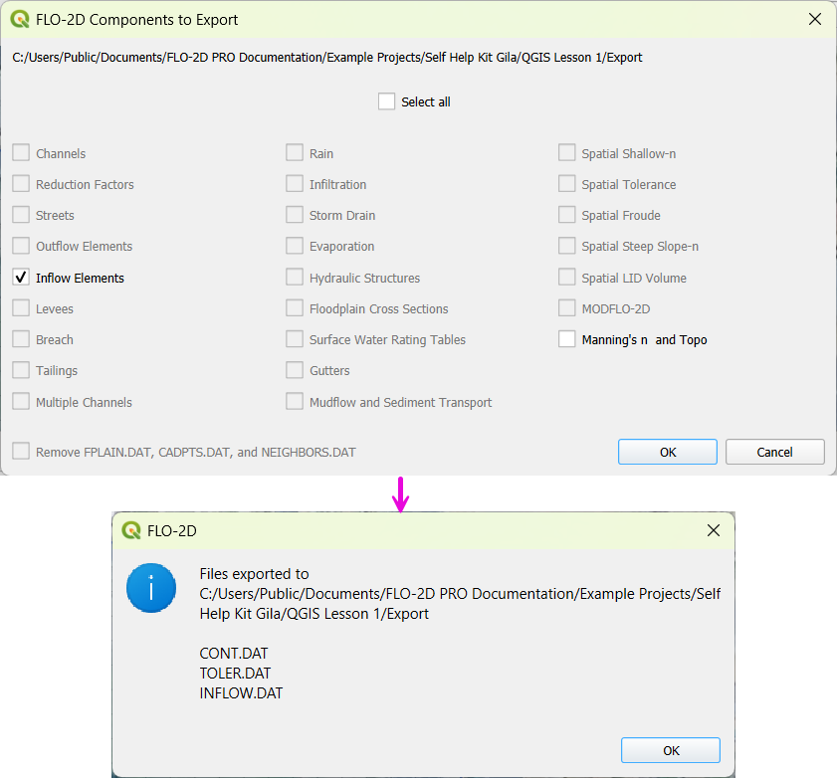Close the FLO-2D Components to Export dialog
Viewport: 837px width, 778px height.
click(x=814, y=19)
